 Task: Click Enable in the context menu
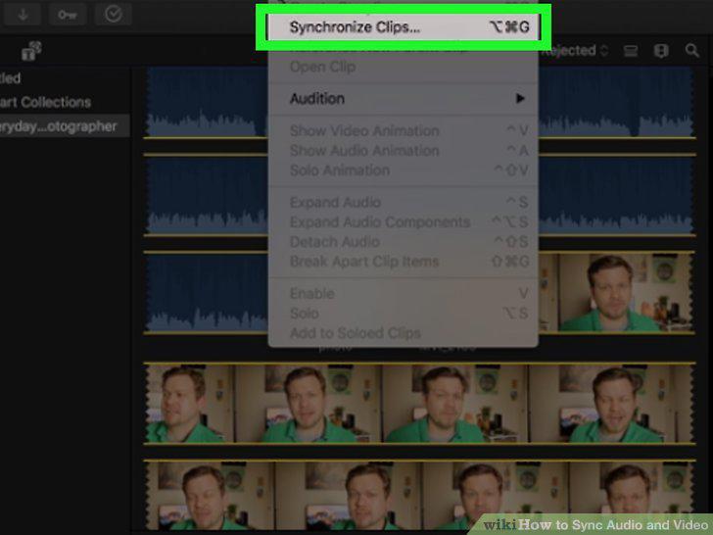click(x=403, y=293)
